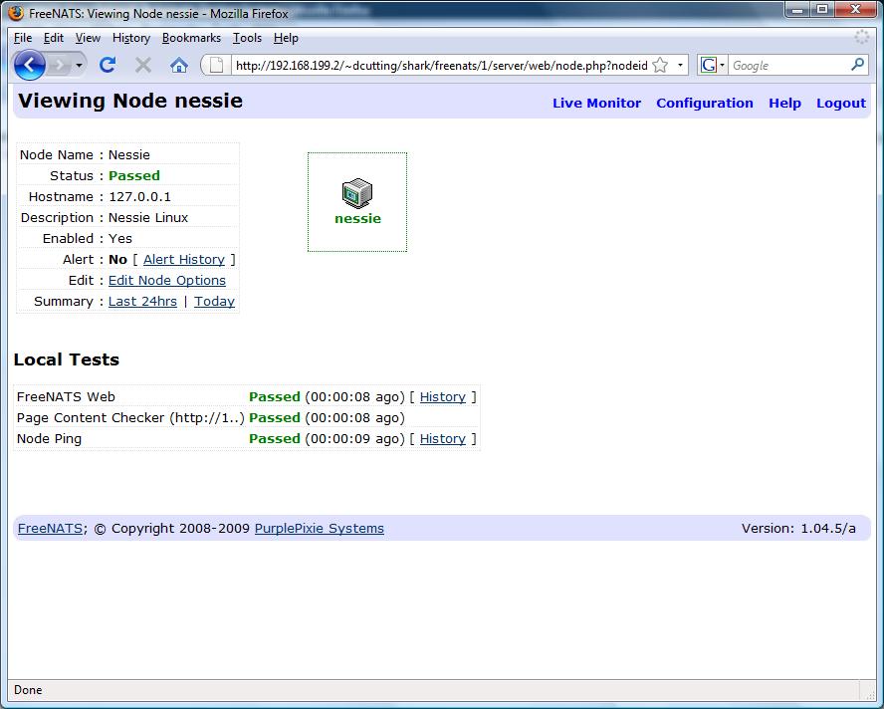Open the Last 24hrs summary
This screenshot has height=709, width=884.
(x=142, y=301)
